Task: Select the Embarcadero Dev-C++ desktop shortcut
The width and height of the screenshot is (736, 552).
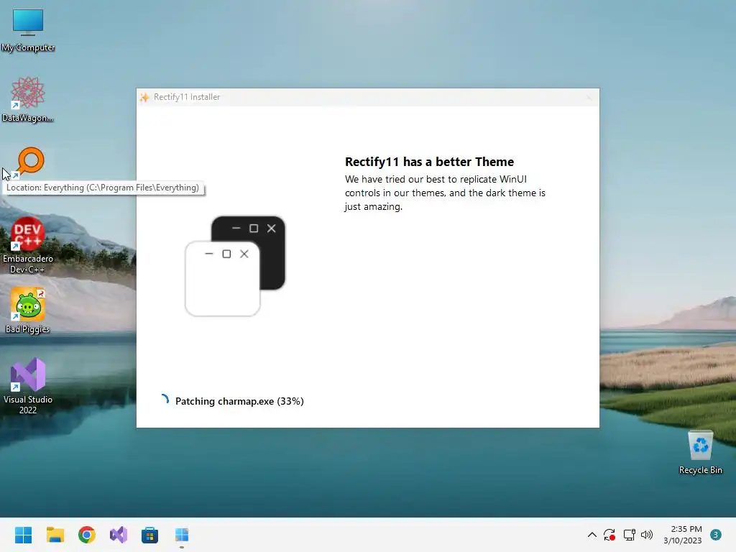Action: [x=28, y=245]
